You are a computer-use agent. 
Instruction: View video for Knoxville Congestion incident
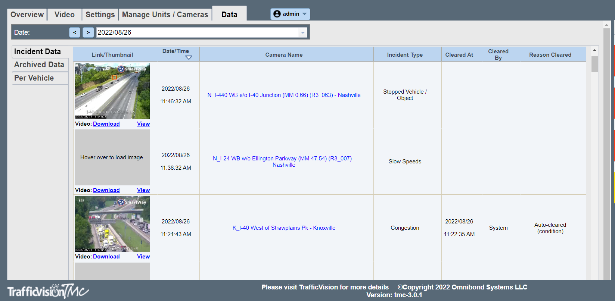[x=143, y=257]
